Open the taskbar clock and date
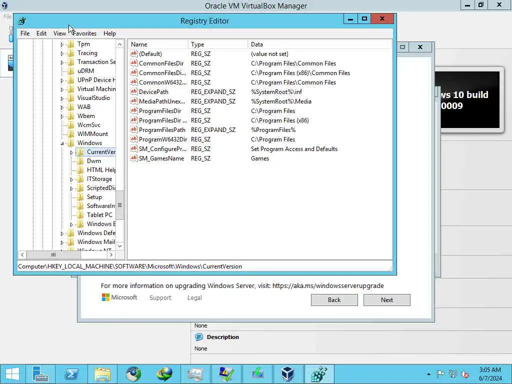The height and width of the screenshot is (384, 512). 490,374
